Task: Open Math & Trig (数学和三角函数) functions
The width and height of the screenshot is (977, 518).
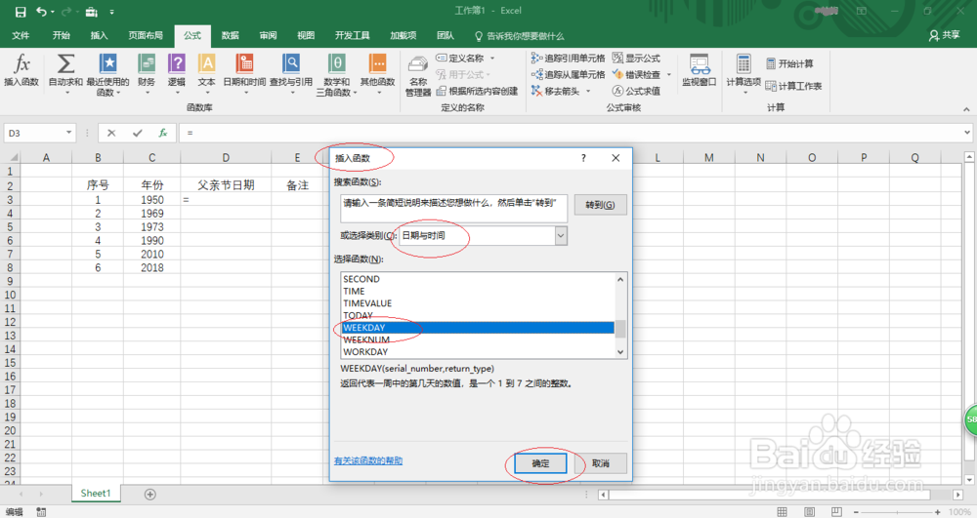Action: point(336,73)
